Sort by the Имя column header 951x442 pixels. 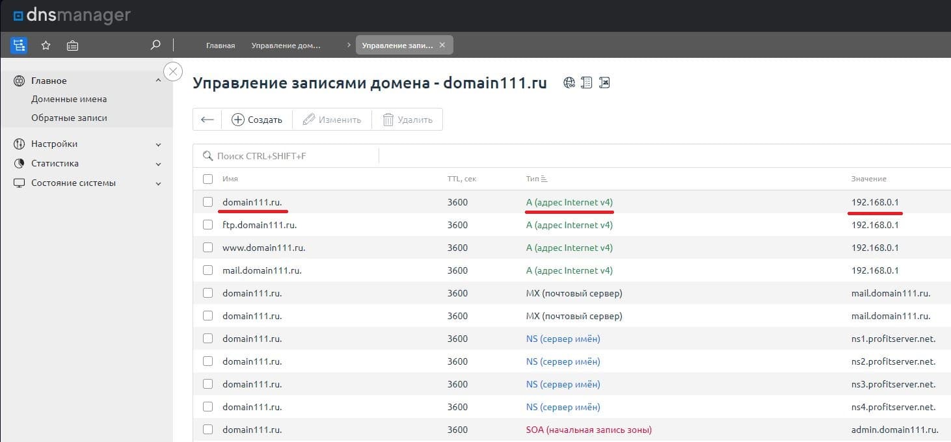[x=230, y=179]
